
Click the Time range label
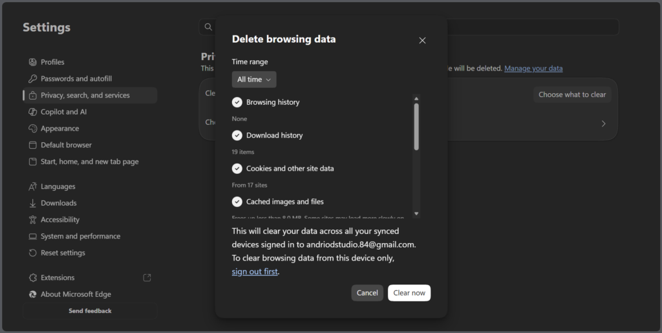[250, 61]
